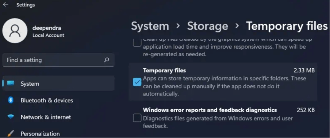Check the graphics system cache checkbox

(x=137, y=43)
